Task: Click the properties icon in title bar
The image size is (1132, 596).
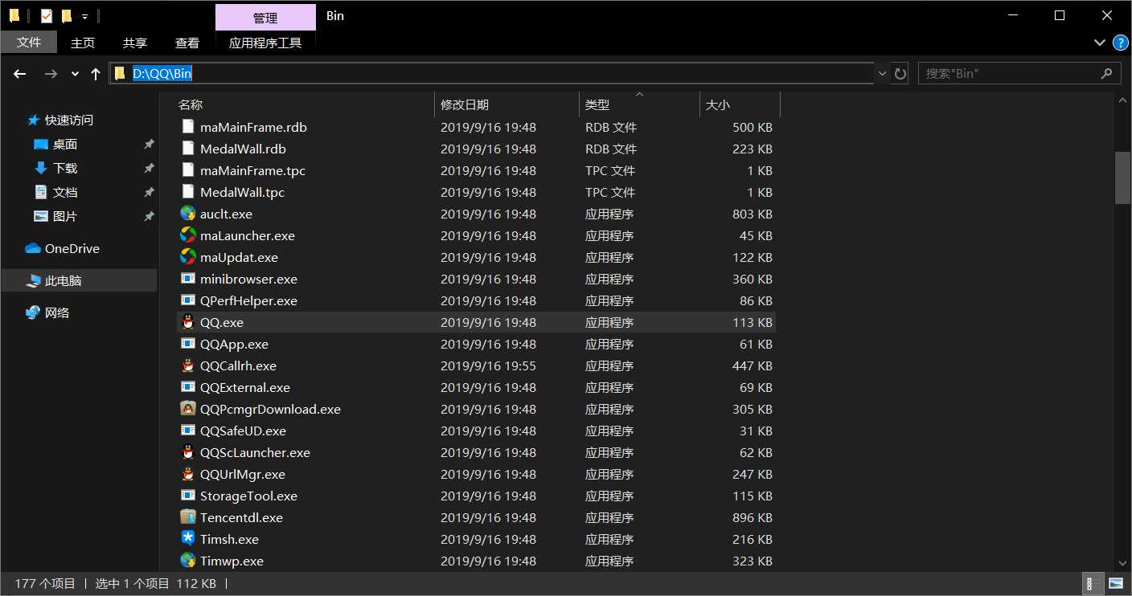Action: click(x=47, y=16)
